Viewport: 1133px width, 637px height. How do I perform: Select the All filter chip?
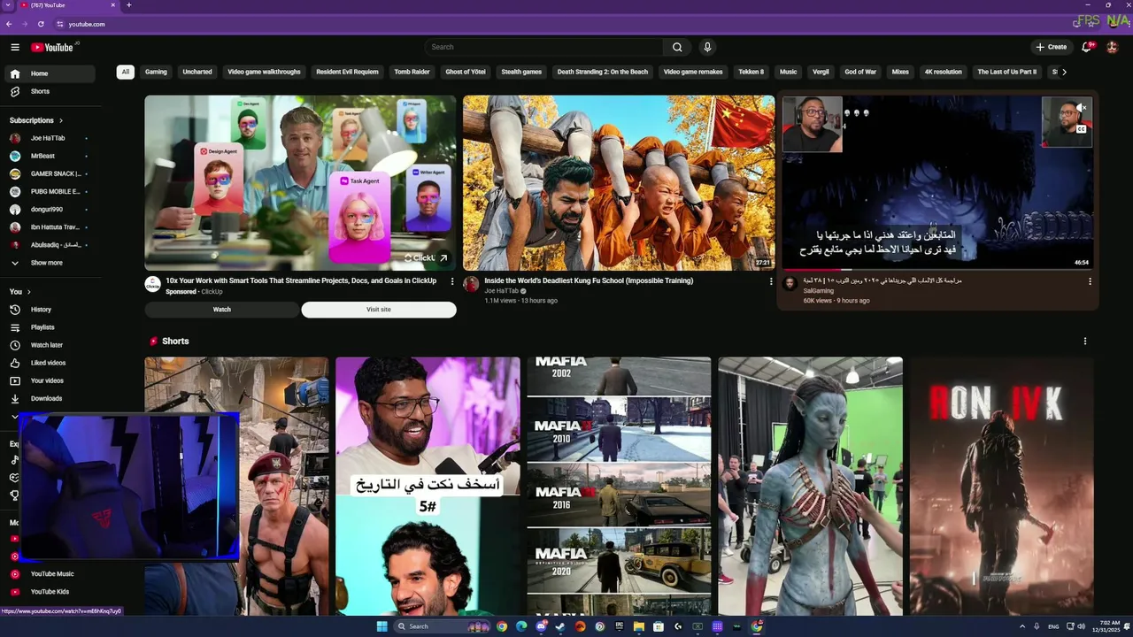126,72
